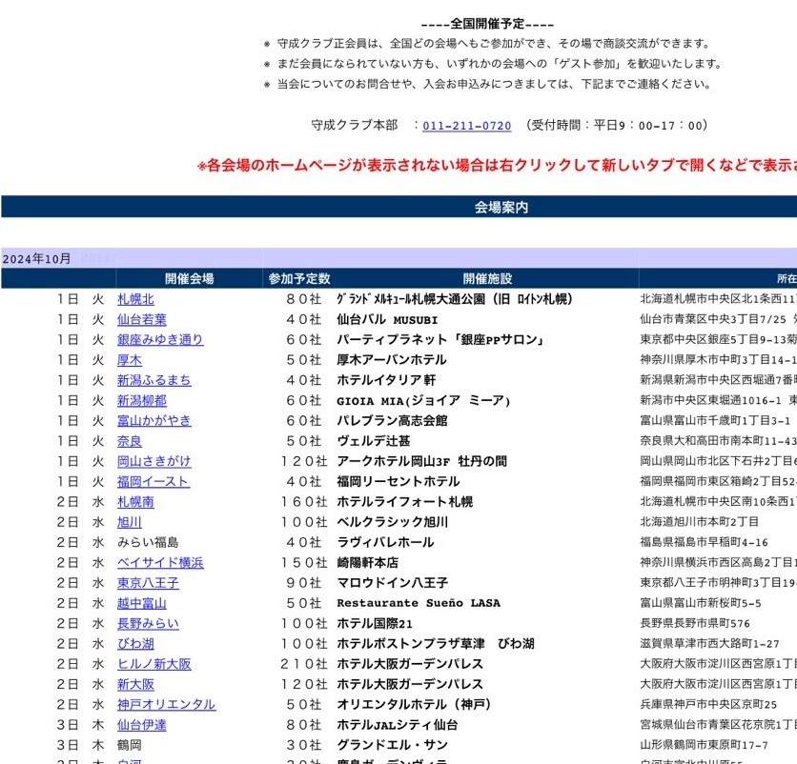Click the address 滋賀県草津市西大路町1-27

point(709,644)
